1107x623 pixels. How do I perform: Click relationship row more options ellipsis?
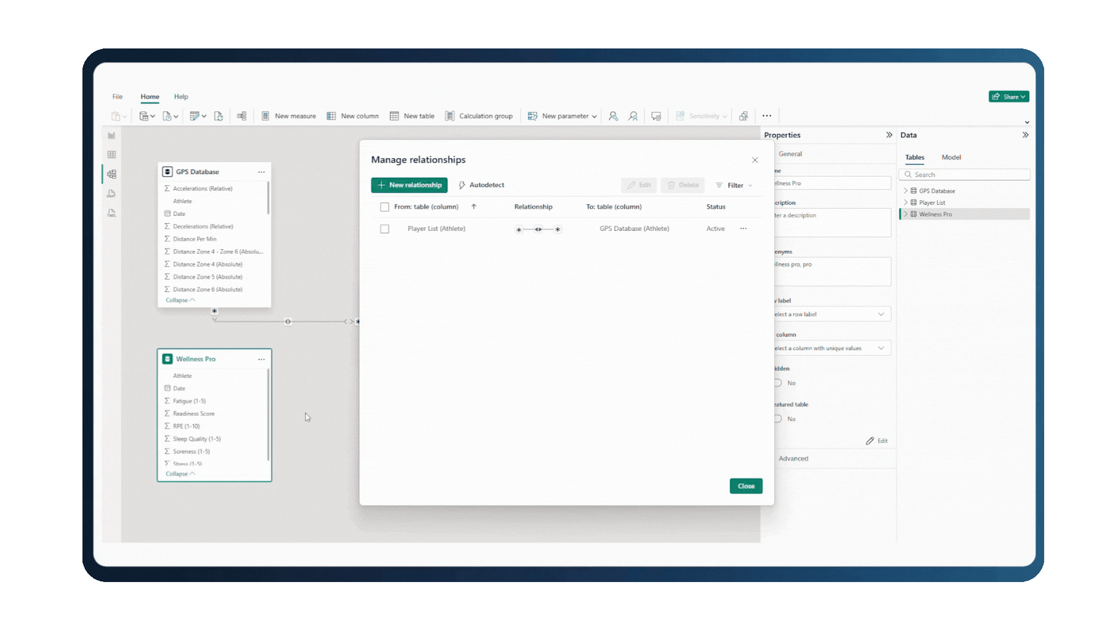743,228
